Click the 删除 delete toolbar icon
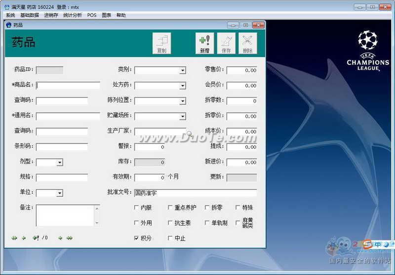The height and width of the screenshot is (275, 395). (248, 43)
